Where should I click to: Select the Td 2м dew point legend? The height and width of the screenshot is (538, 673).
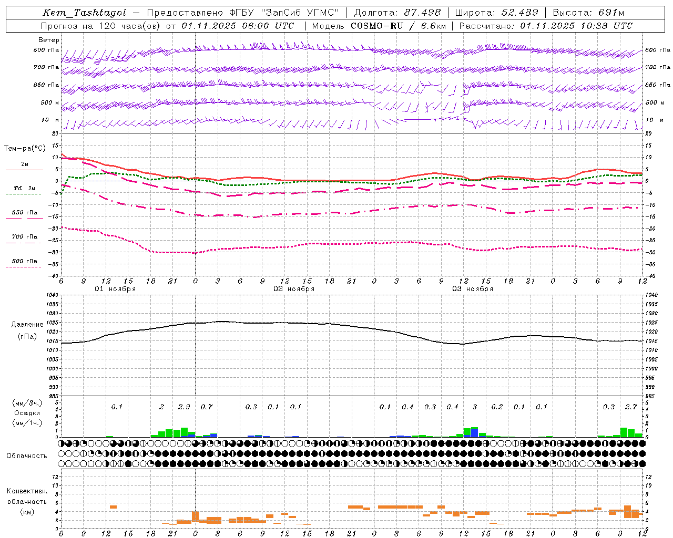pos(25,188)
